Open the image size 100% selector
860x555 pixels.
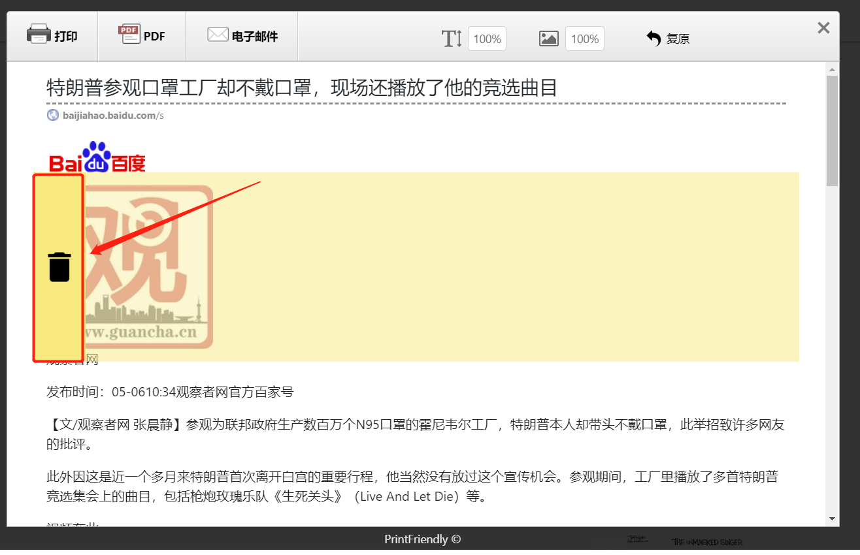(x=584, y=39)
